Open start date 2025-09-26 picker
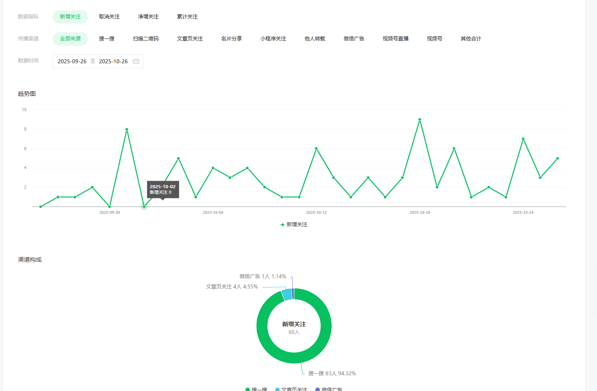This screenshot has width=597, height=391. (72, 61)
